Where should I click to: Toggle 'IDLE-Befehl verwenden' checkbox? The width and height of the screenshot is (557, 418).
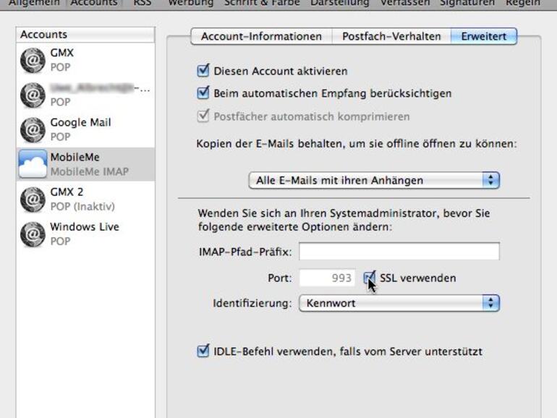(x=203, y=351)
